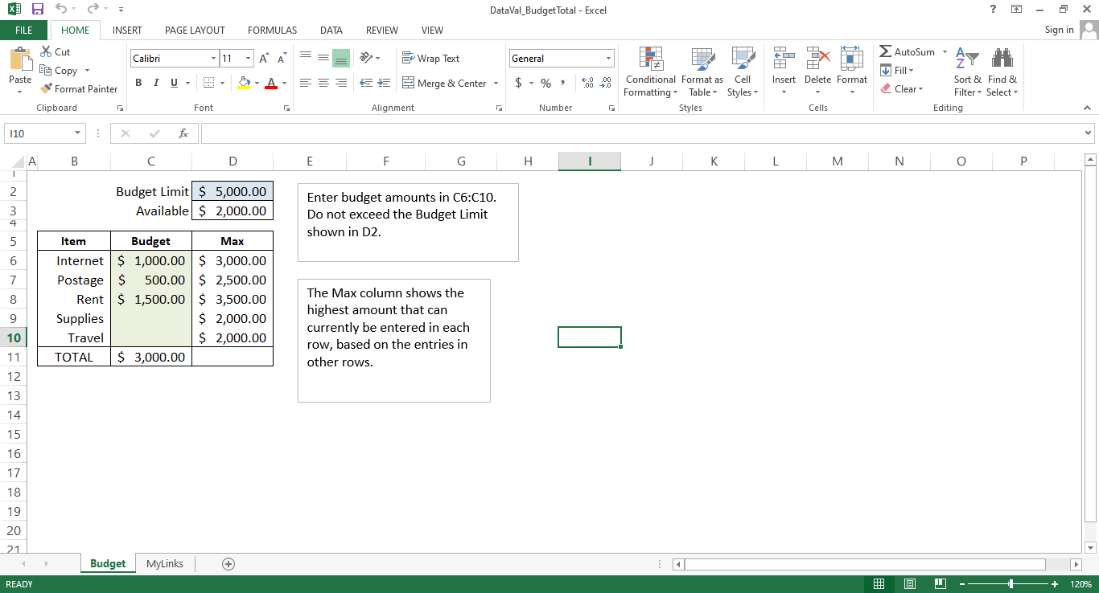1099x593 pixels.
Task: Click the Increase Decimal icon
Action: coord(587,83)
